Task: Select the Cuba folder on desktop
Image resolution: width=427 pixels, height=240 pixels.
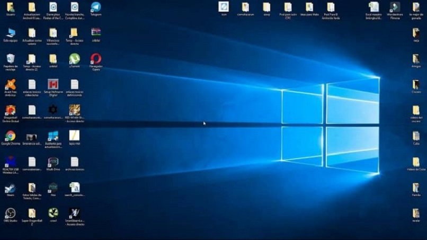Action: pos(416,136)
